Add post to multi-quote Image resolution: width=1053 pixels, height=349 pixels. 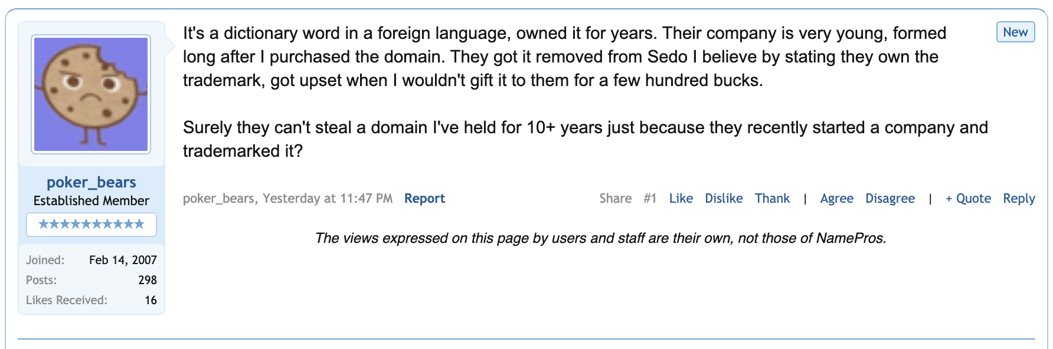tap(968, 199)
